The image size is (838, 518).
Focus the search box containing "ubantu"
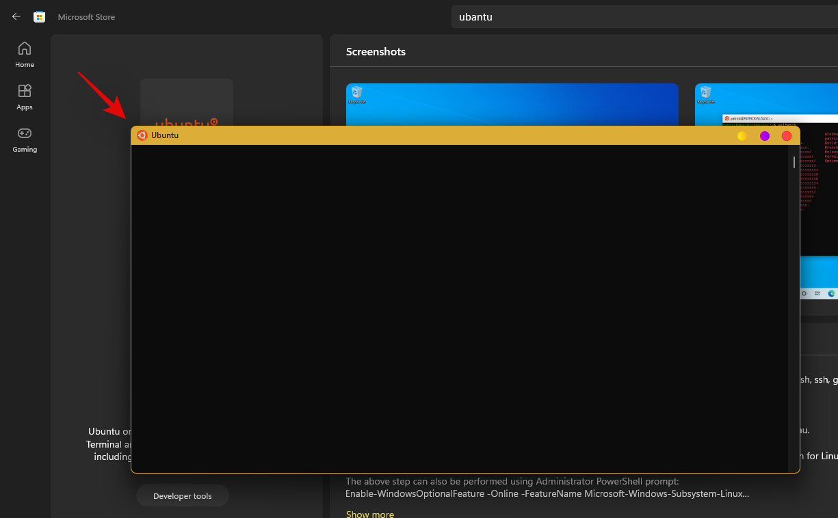(643, 17)
